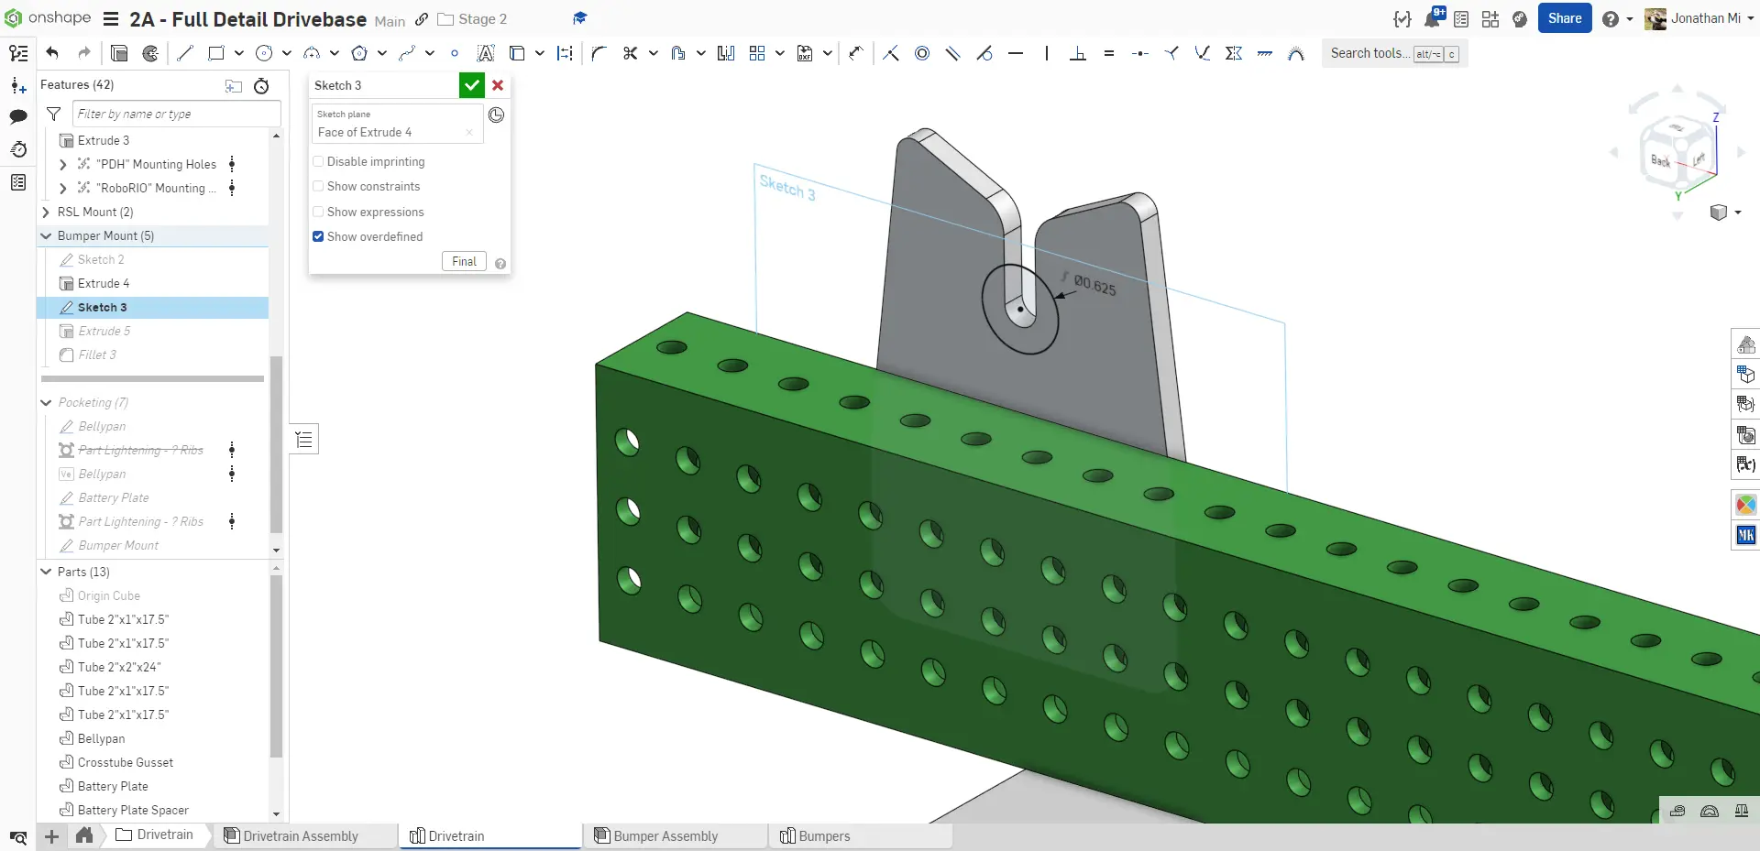The width and height of the screenshot is (1760, 851).
Task: Collapse the Bumper Mount folder
Action: point(46,235)
